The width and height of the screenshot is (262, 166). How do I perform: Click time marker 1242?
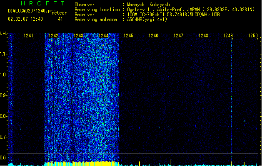coord(53,36)
